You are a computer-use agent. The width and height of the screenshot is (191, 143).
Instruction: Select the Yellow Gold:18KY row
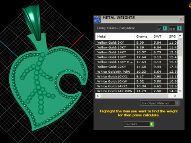(136, 57)
